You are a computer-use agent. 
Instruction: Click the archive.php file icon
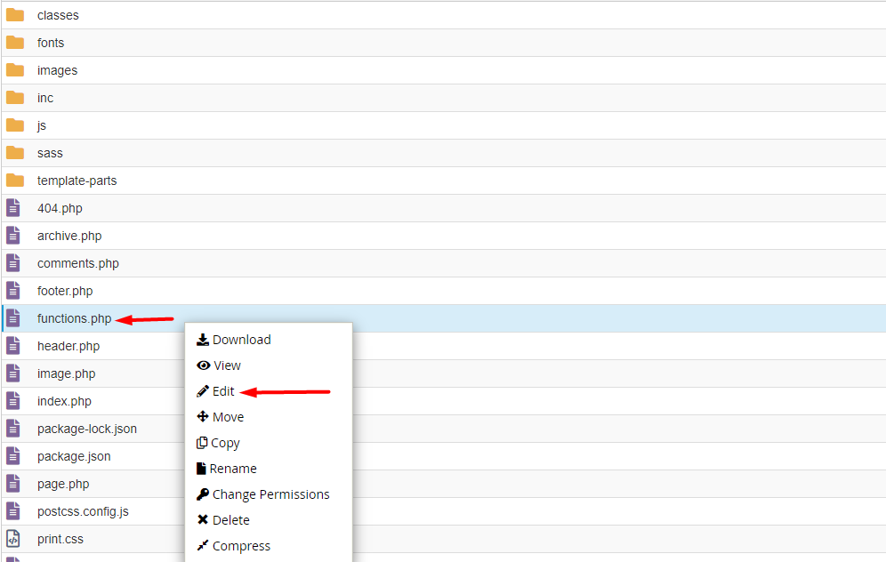pos(13,236)
